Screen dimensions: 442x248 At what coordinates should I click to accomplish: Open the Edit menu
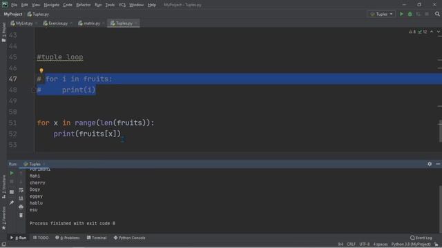[25, 5]
